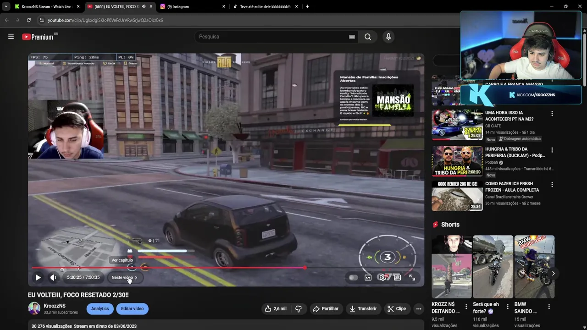Toggle subtitles/closed captions
This screenshot has width=587, height=330.
368,277
